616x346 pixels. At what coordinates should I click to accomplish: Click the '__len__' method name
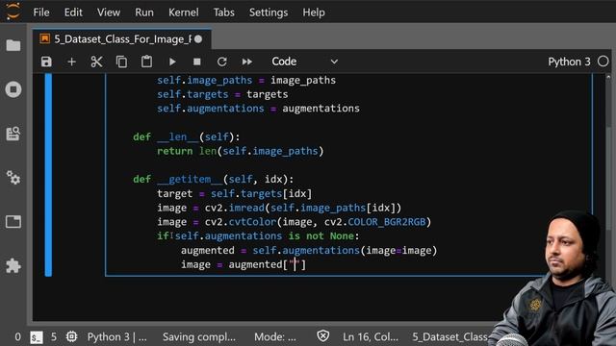[x=178, y=136]
